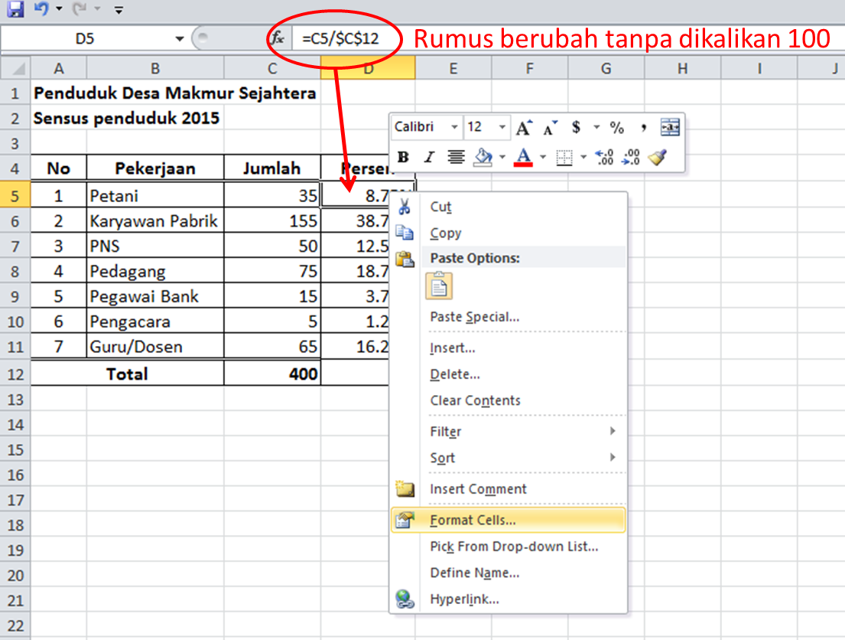The width and height of the screenshot is (845, 640).
Task: Select column A header
Action: point(59,69)
